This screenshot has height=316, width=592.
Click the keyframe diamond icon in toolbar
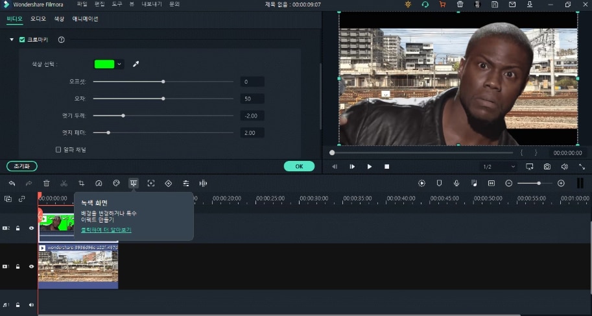tap(169, 184)
